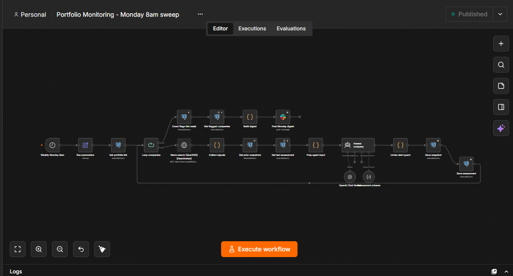Open the add node plus panel
This screenshot has height=276, width=513.
pos(501,44)
